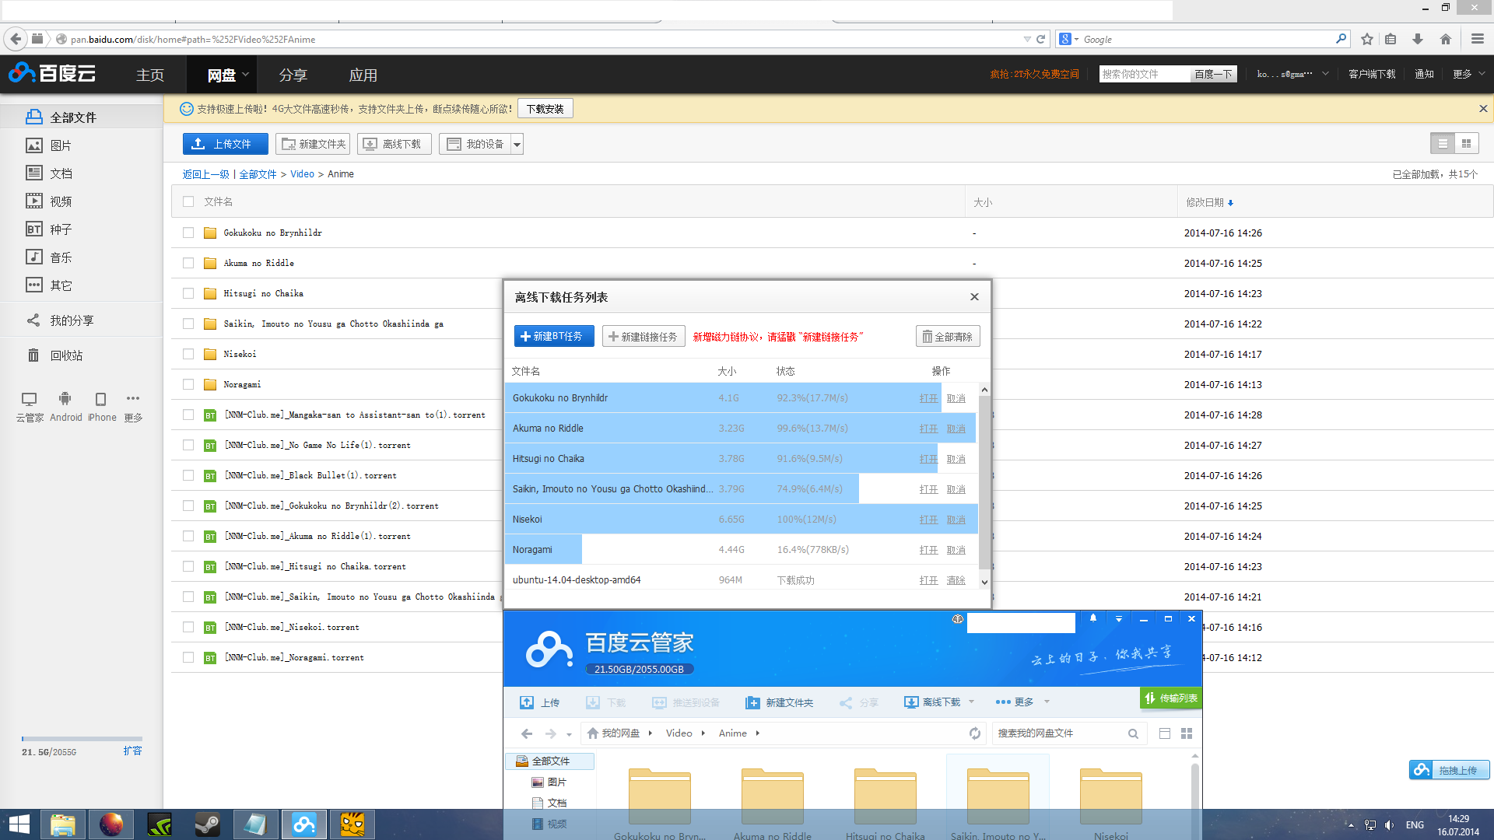Click the Android client icon
Viewport: 1494px width, 840px height.
[x=65, y=408]
